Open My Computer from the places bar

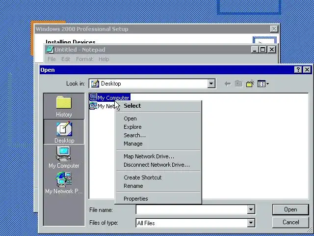[x=64, y=157]
